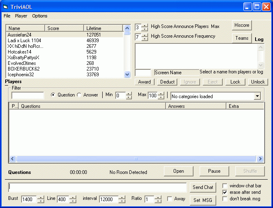
Task: Decrease High Score Announce Players Max value
Action: pyautogui.click(x=144, y=29)
